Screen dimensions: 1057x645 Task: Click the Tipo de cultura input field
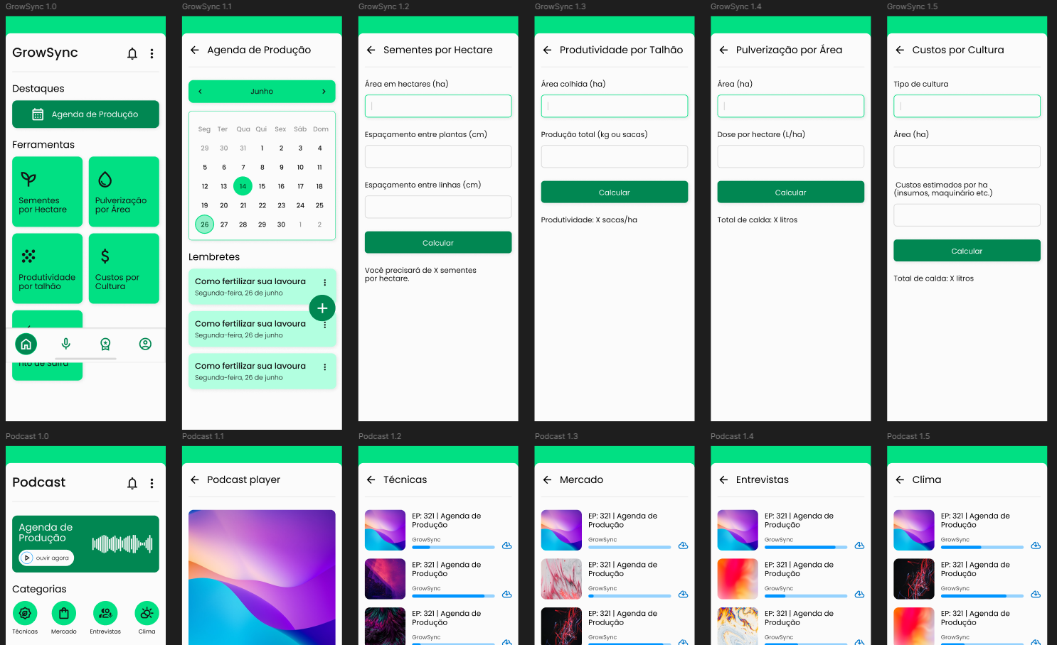tap(967, 106)
